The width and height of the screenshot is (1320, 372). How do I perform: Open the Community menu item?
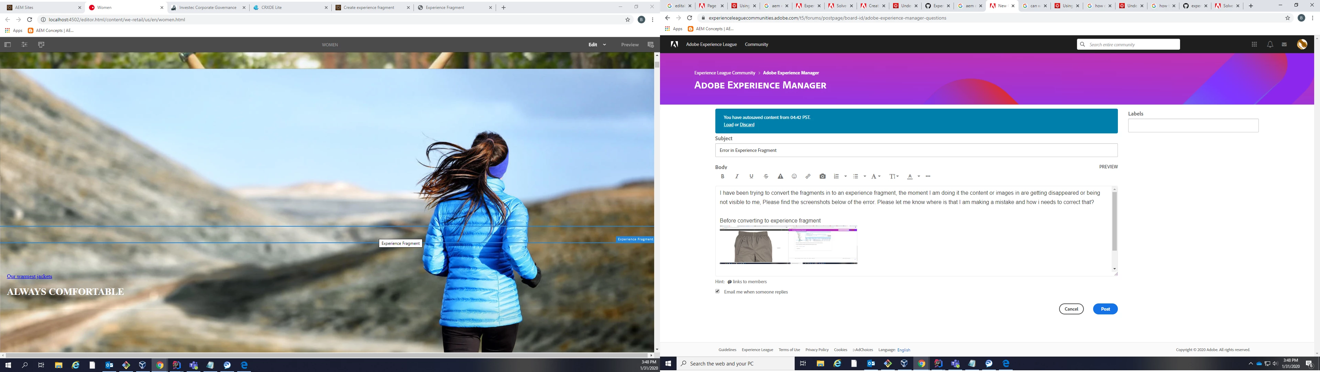pos(756,45)
